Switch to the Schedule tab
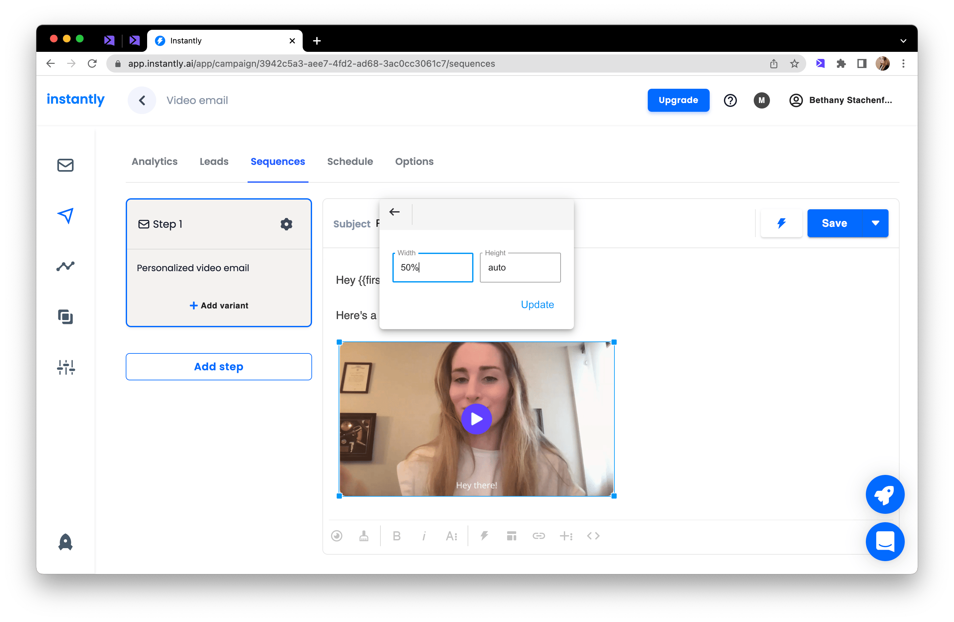The width and height of the screenshot is (954, 622). pos(350,162)
